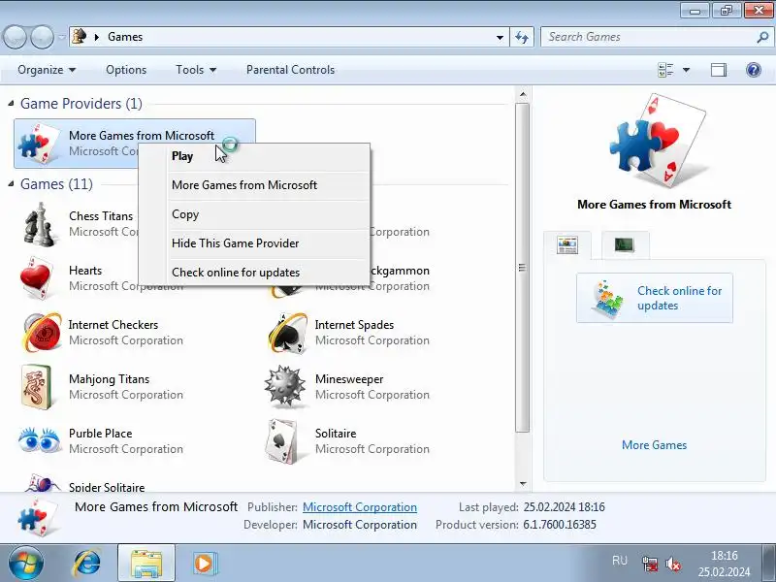
Task: Open recent pages dropdown beside navigation buttons
Action: tap(61, 37)
